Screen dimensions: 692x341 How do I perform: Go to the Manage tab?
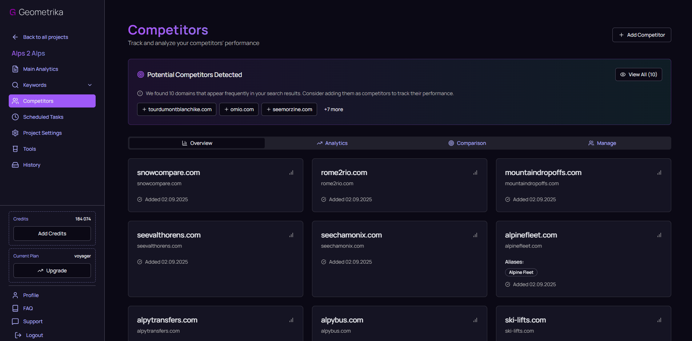[602, 143]
